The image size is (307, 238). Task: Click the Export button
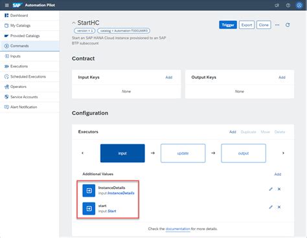(247, 25)
